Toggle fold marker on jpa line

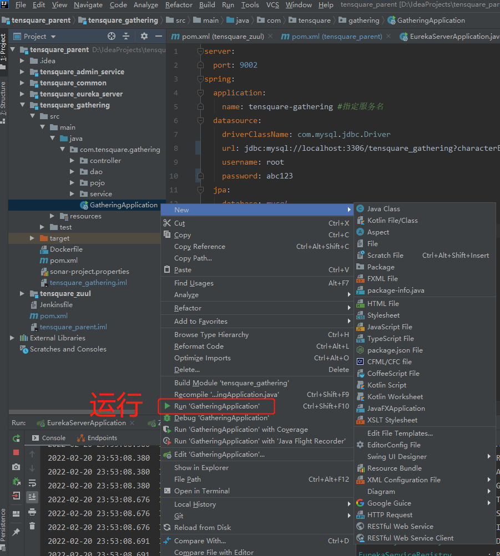tap(200, 190)
